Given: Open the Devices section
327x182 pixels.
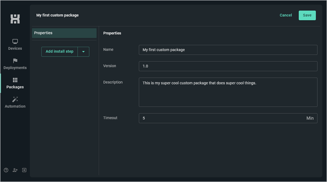Looking at the screenshot, I should [x=15, y=45].
